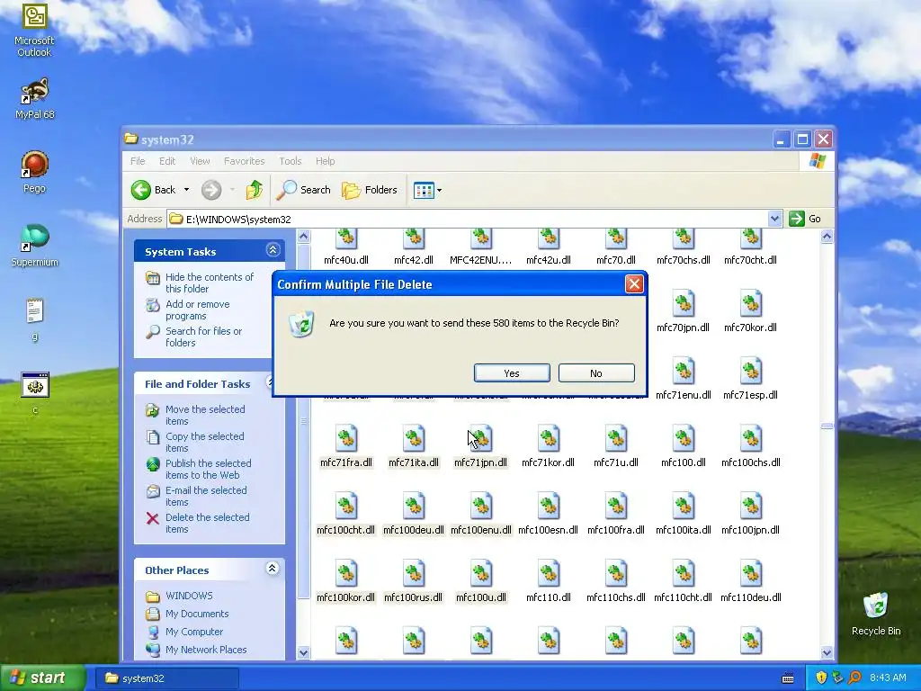The height and width of the screenshot is (691, 921).
Task: Open the Edit menu
Action: pyautogui.click(x=167, y=161)
